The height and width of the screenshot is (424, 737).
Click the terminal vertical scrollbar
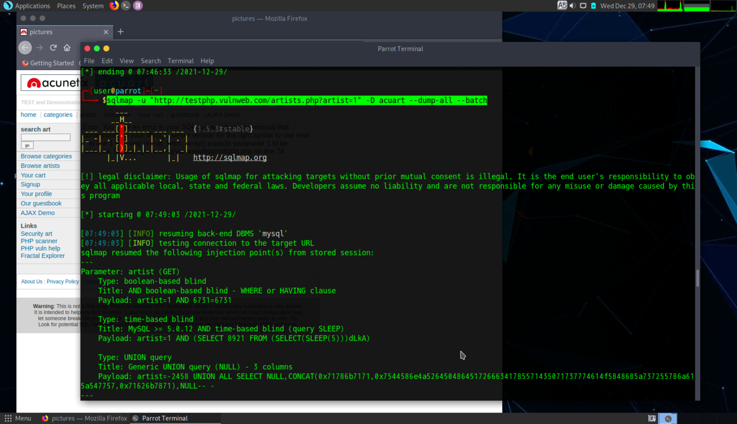pyautogui.click(x=697, y=278)
